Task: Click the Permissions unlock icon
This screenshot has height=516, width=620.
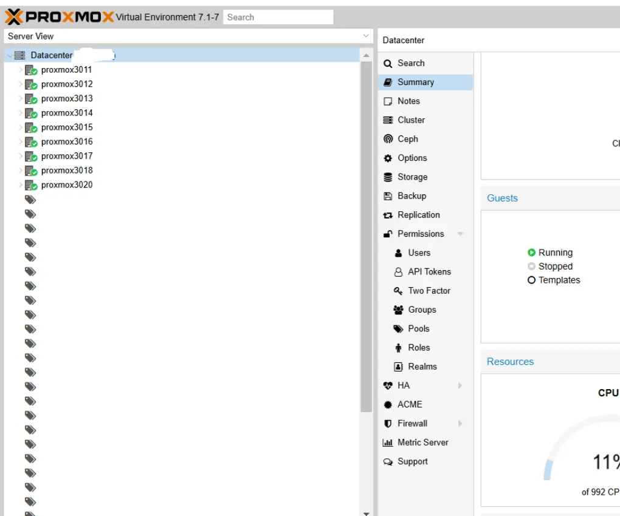Action: coord(388,234)
